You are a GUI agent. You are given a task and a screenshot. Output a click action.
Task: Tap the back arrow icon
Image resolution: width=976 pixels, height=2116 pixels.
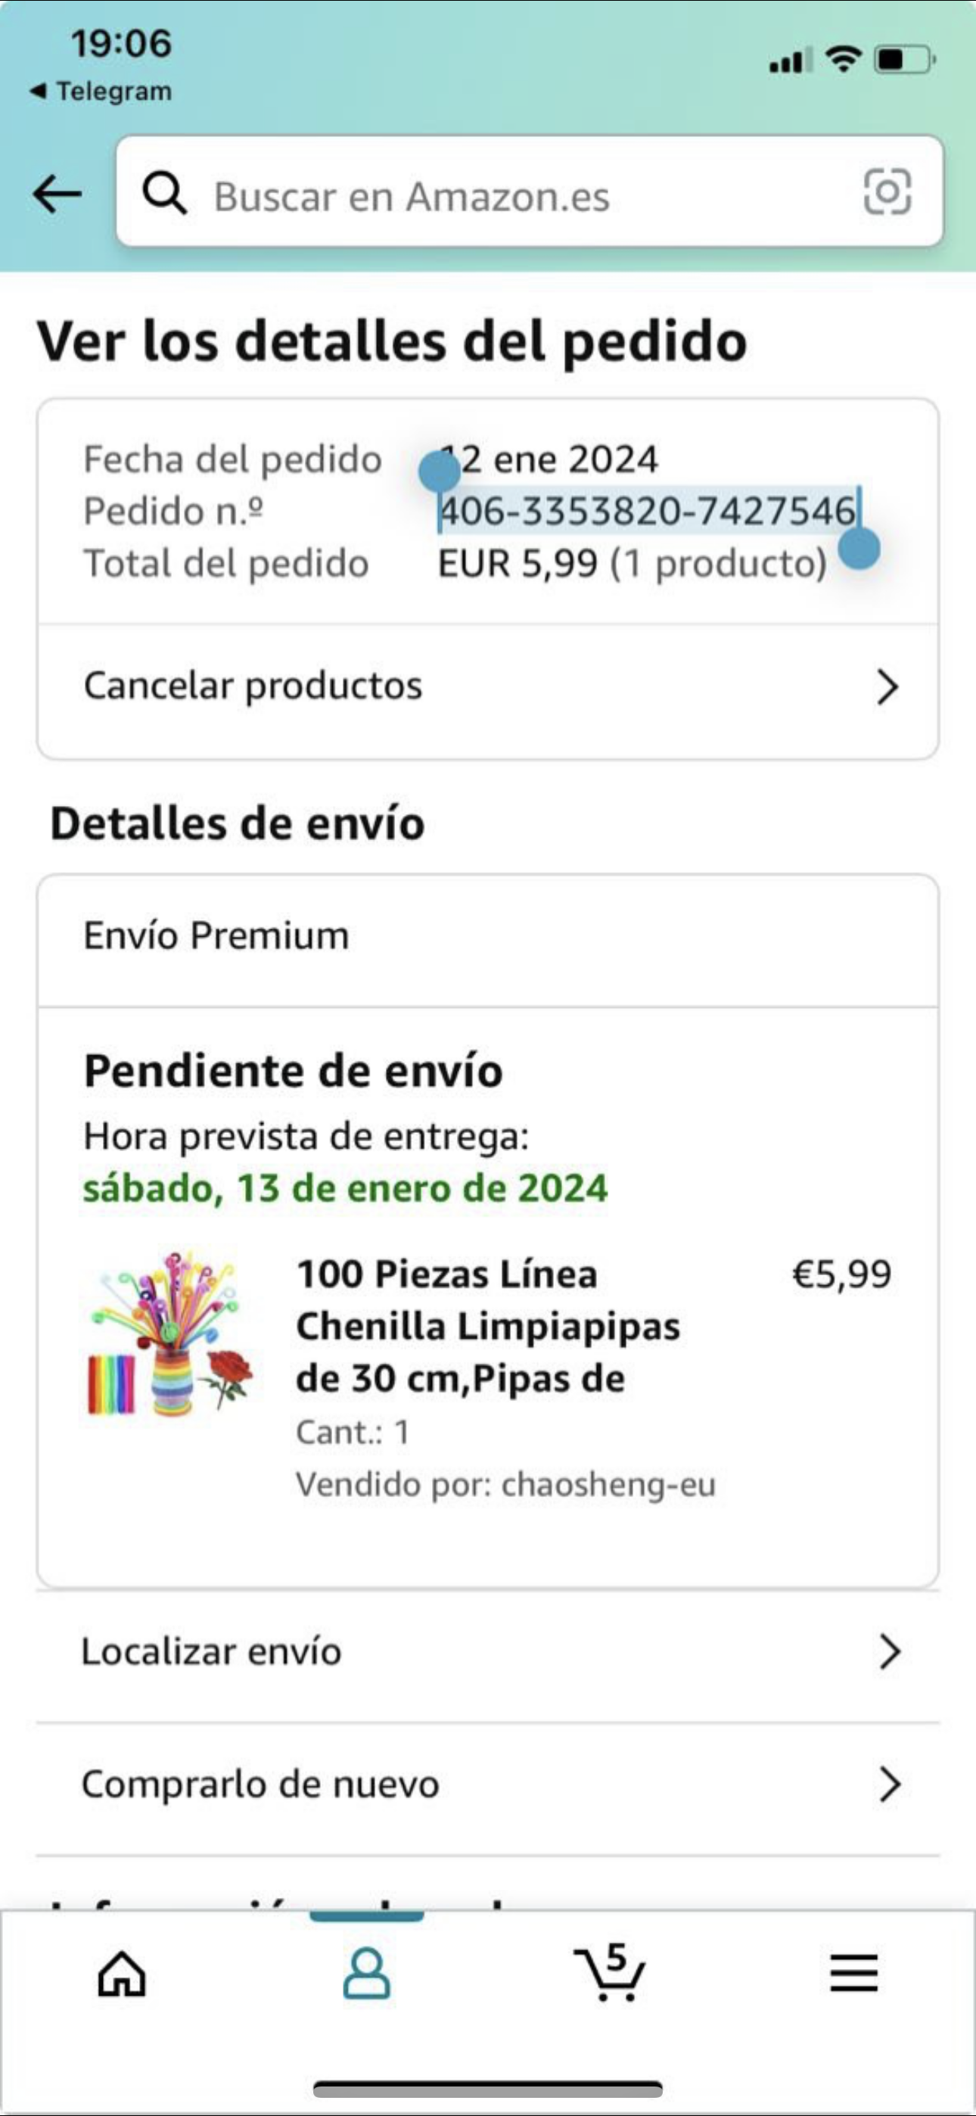[58, 194]
